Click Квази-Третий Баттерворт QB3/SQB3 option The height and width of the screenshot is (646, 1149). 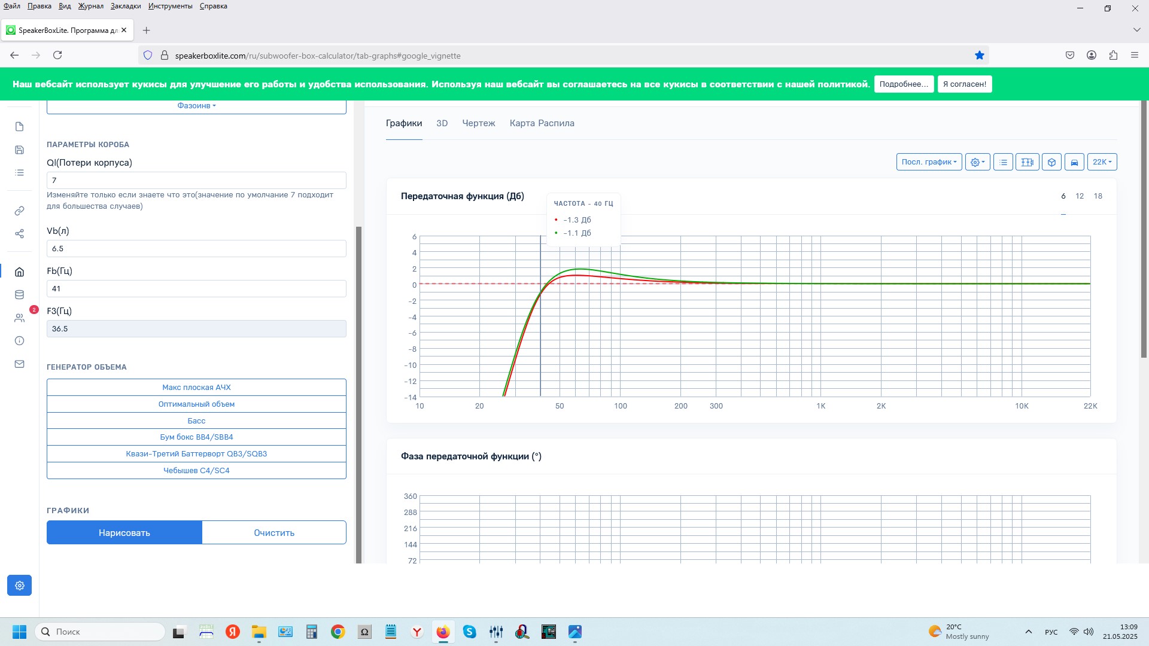196,454
